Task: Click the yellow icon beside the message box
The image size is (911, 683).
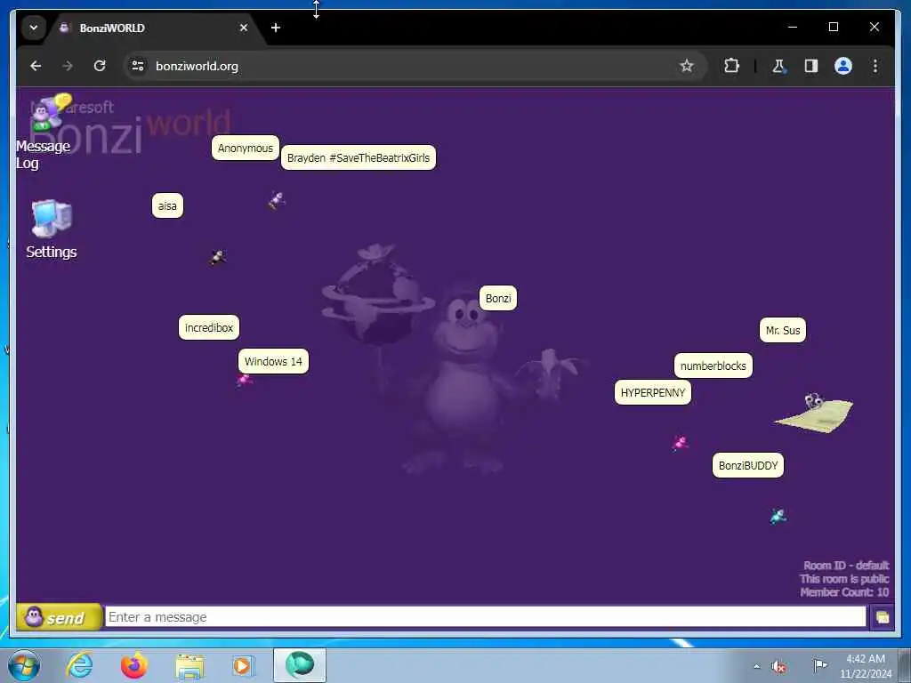Action: (x=882, y=617)
